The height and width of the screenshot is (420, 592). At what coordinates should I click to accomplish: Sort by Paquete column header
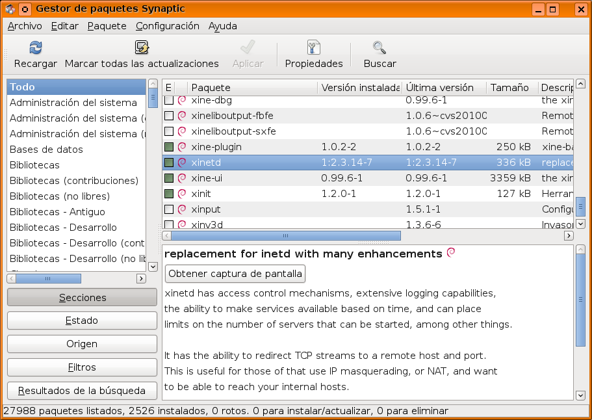tap(252, 88)
